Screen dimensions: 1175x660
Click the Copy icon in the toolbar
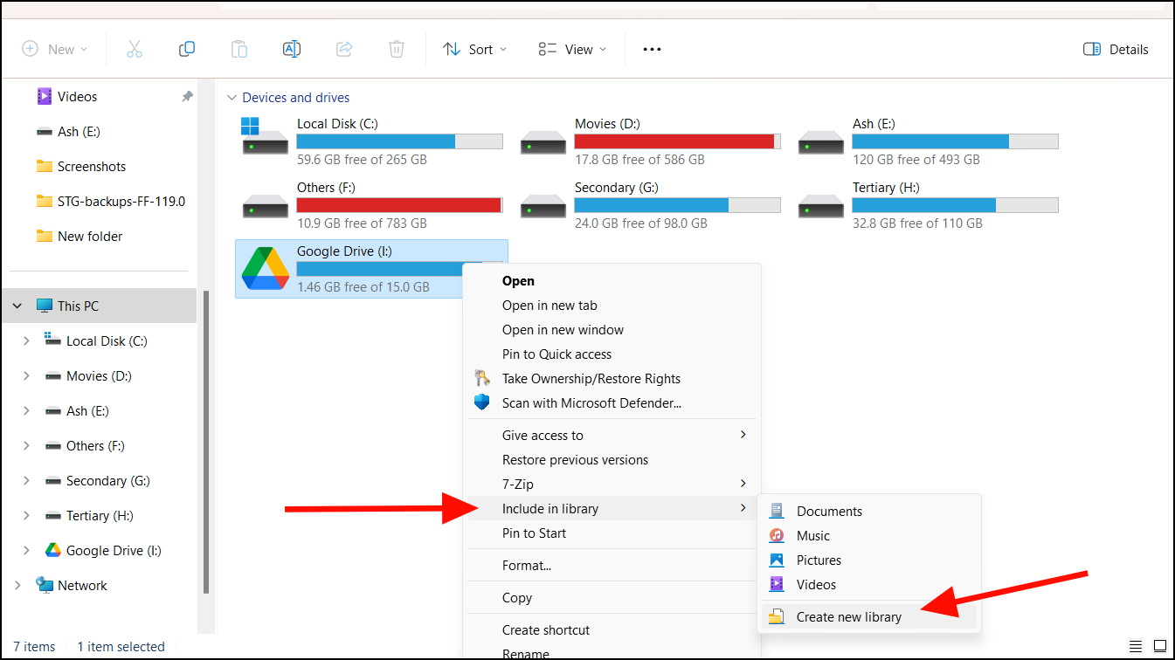187,49
